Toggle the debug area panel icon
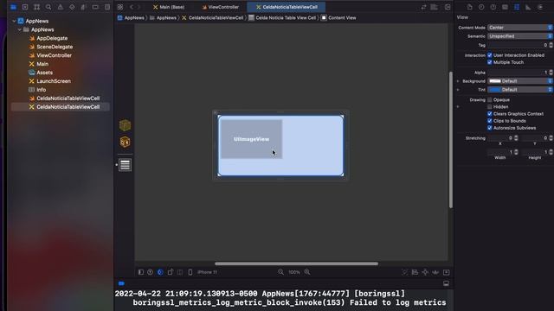The height and width of the screenshot is (311, 554). [x=447, y=283]
